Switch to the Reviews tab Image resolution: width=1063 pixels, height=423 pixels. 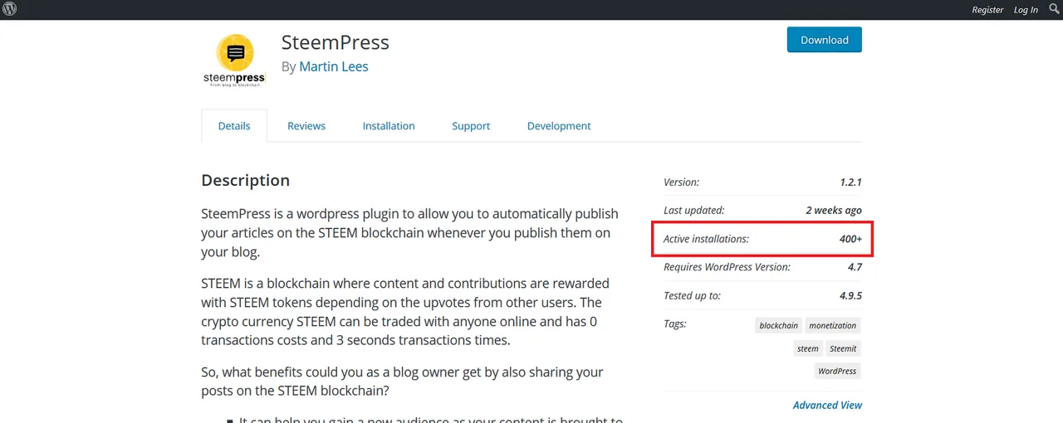pos(306,126)
